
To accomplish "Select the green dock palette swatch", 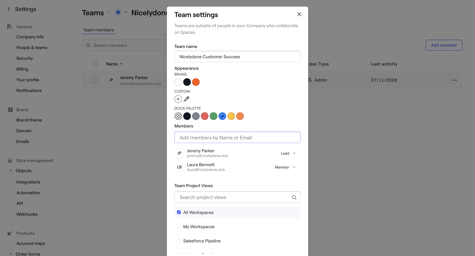I will click(213, 116).
